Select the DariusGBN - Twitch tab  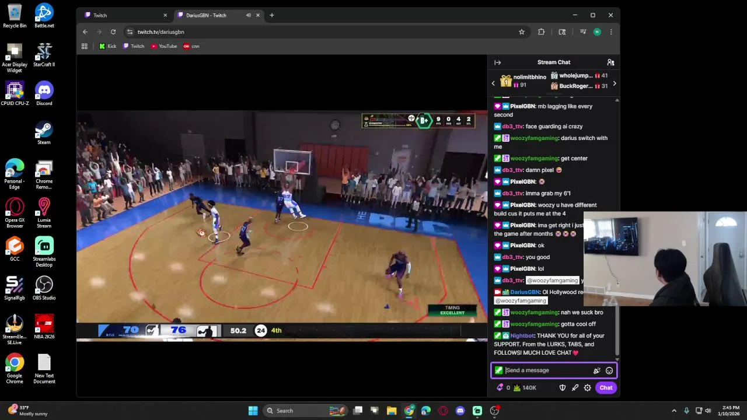click(x=218, y=15)
